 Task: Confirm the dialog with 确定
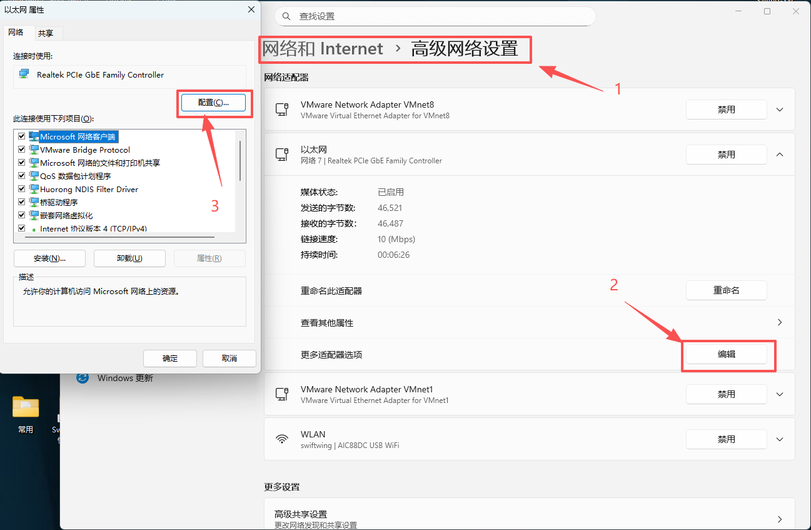(170, 359)
